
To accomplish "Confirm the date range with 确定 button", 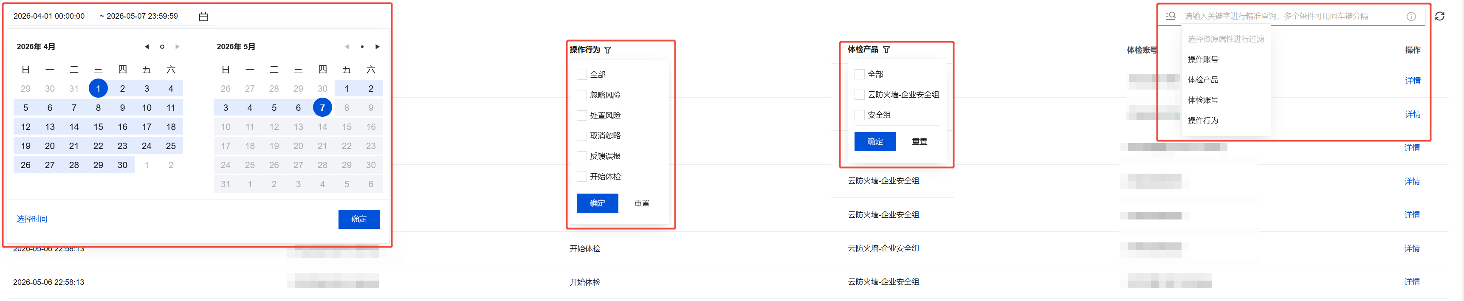I will (x=359, y=219).
